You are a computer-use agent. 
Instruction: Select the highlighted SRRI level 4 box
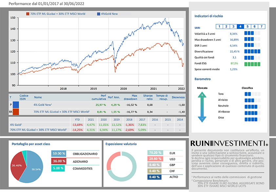point(241,27)
